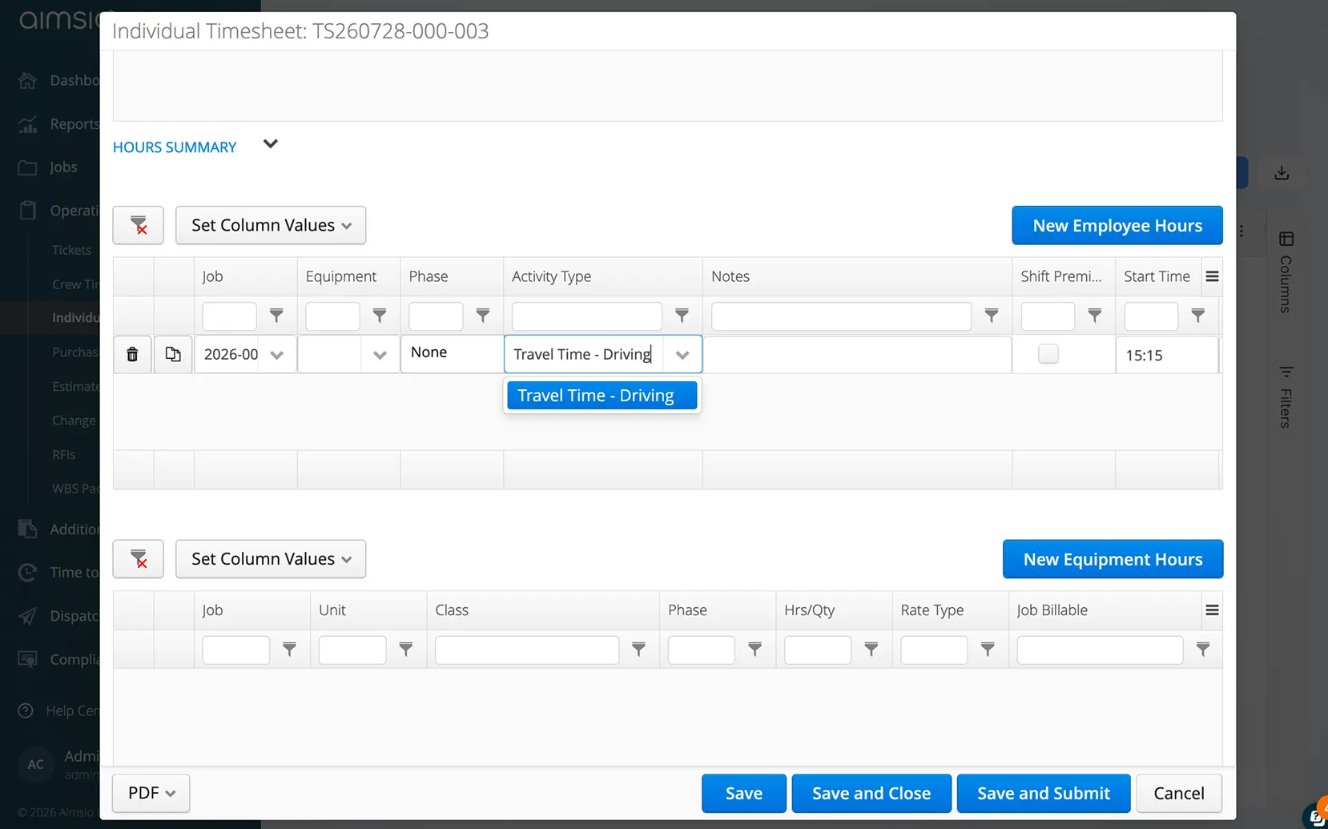The height and width of the screenshot is (829, 1328).
Task: Open employee Set Column Values dropdown
Action: click(x=271, y=225)
